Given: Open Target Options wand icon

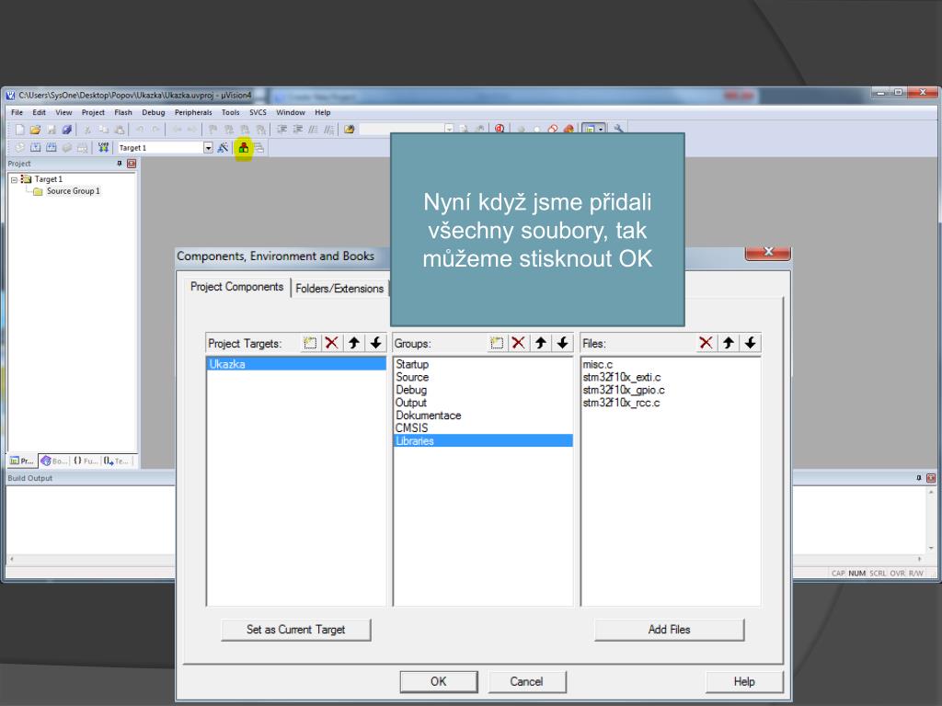Looking at the screenshot, I should [223, 147].
